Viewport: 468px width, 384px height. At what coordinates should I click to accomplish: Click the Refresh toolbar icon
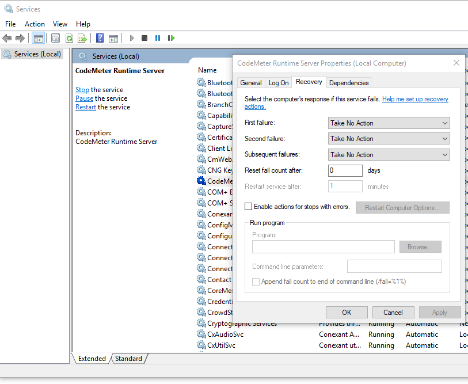[x=69, y=38]
